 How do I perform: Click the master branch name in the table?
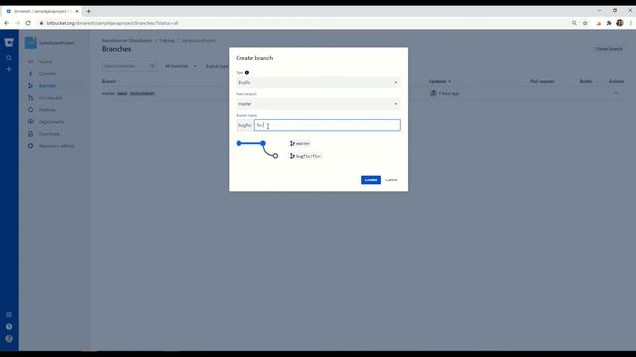(x=108, y=93)
